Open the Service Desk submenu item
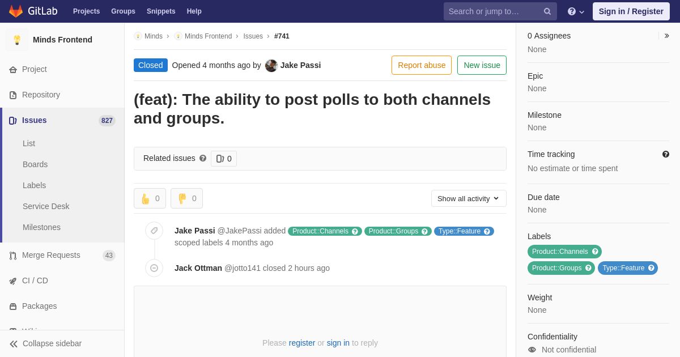Viewport: 680px width, 357px height. [x=46, y=206]
